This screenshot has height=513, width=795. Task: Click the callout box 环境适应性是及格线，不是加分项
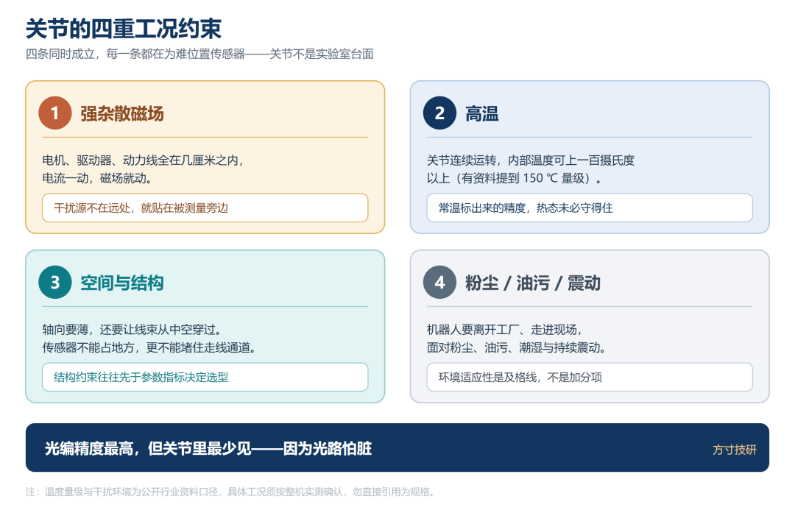click(590, 377)
